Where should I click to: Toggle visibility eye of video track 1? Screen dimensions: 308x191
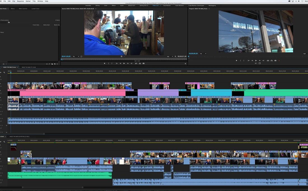(x=1, y=97)
